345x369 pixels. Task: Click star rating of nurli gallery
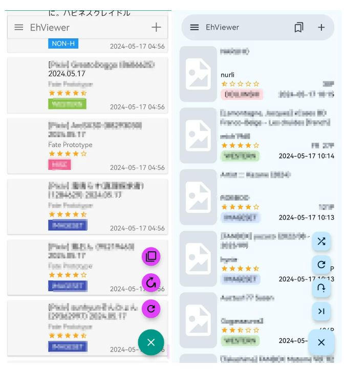240,84
